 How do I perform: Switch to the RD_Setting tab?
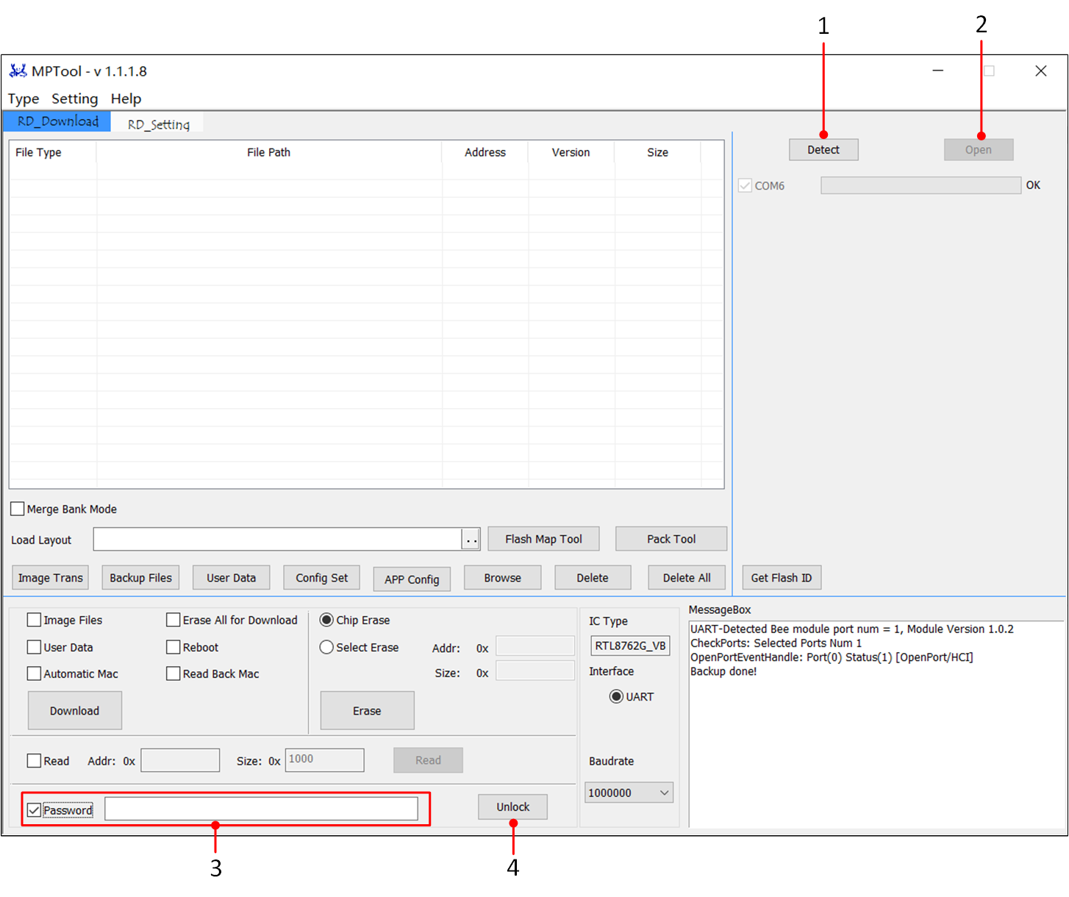[158, 124]
